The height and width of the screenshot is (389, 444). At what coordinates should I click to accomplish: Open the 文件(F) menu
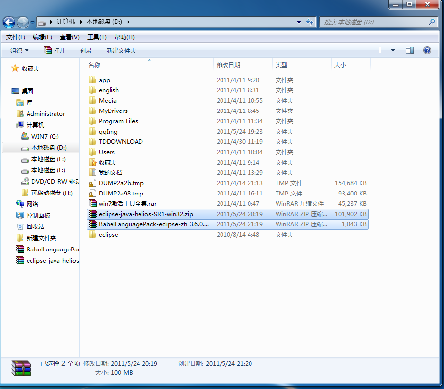tap(16, 37)
